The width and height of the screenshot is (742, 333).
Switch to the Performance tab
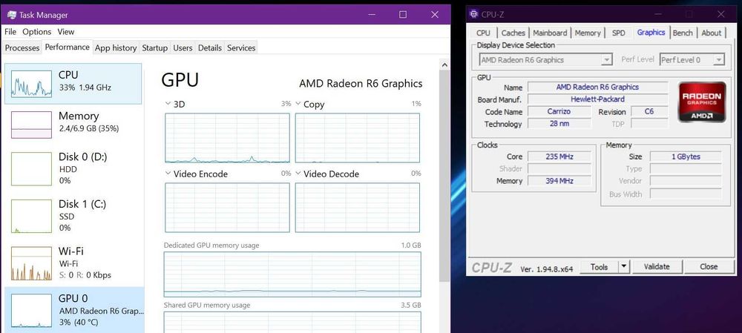click(x=68, y=47)
